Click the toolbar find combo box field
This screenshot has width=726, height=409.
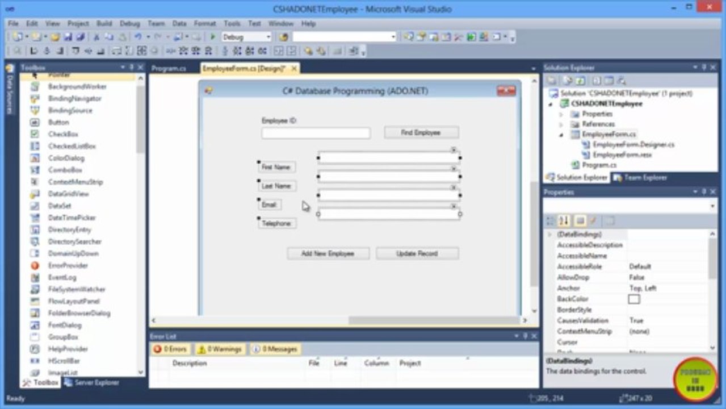[x=345, y=37]
